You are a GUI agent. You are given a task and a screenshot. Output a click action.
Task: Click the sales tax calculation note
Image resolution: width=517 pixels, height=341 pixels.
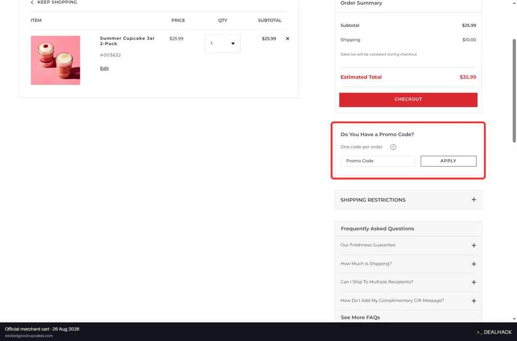[379, 54]
